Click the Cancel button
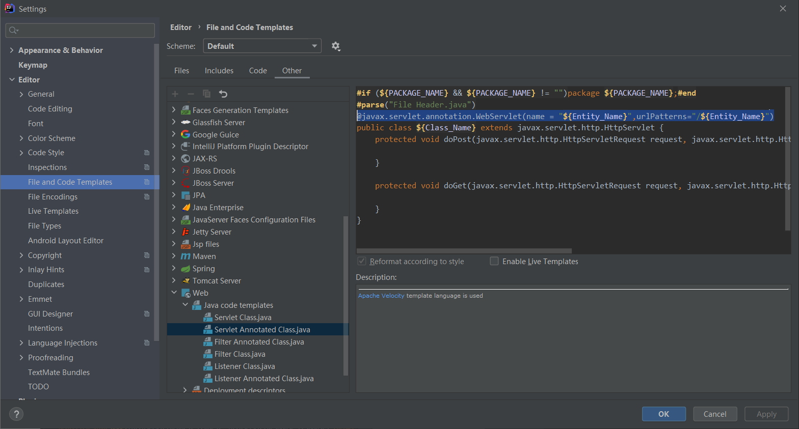Screen dimensions: 799x429 click(x=715, y=414)
